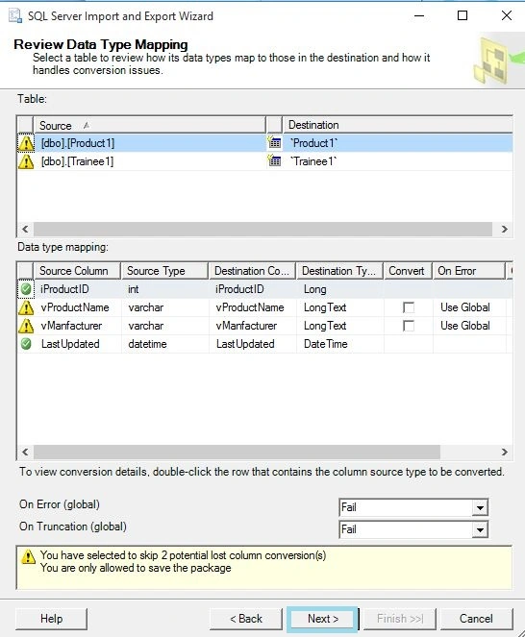Click the warning icon in the yellow message box

tap(28, 556)
